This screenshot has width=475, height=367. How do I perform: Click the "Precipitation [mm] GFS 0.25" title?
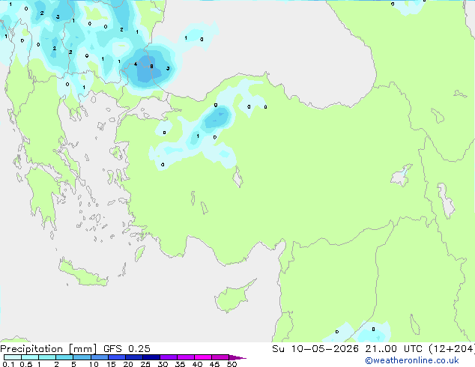(x=75, y=349)
